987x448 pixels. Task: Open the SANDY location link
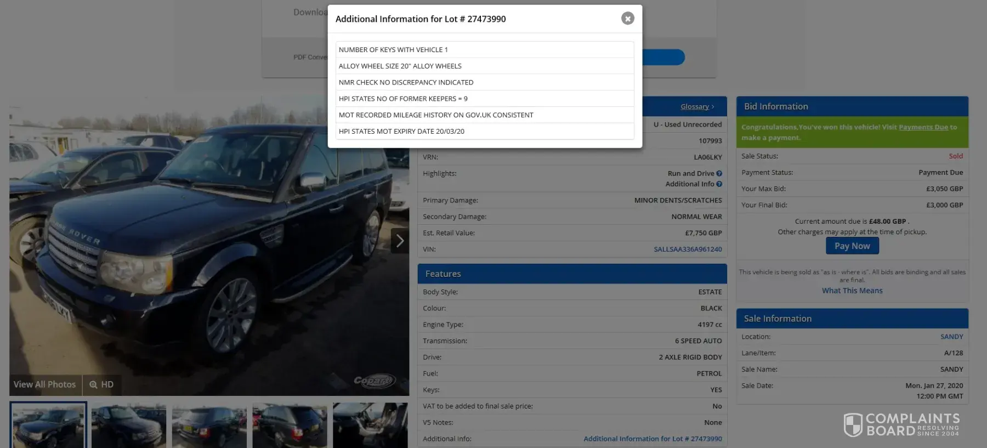pyautogui.click(x=951, y=337)
